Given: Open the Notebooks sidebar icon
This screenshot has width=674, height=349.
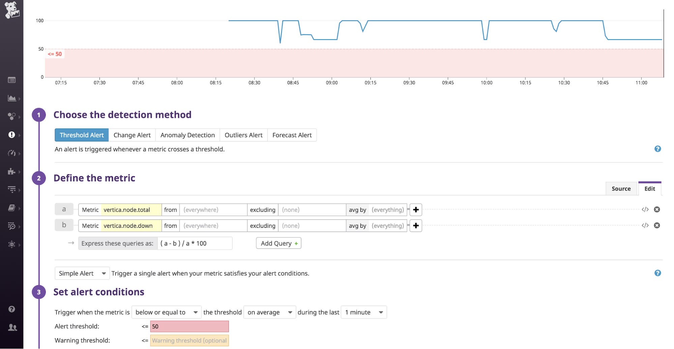Looking at the screenshot, I should (11, 208).
